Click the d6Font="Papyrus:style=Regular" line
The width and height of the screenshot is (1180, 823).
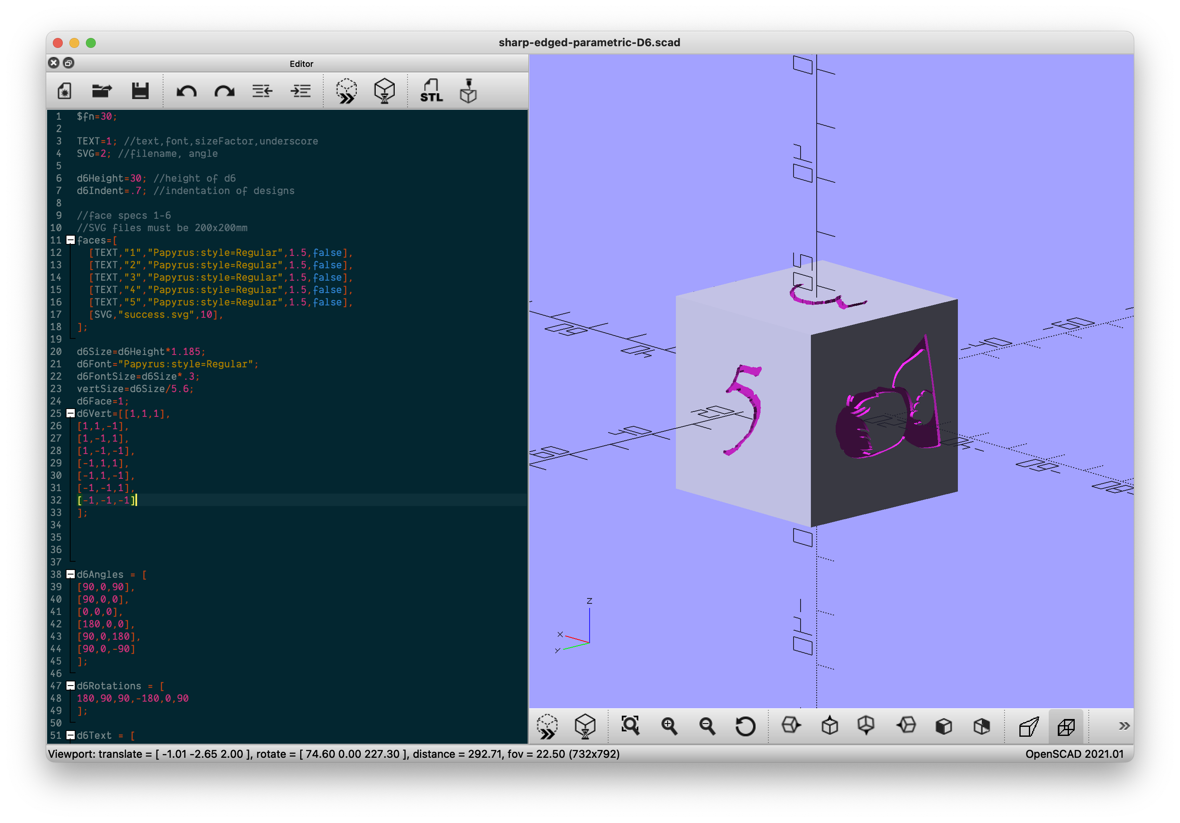pos(168,364)
